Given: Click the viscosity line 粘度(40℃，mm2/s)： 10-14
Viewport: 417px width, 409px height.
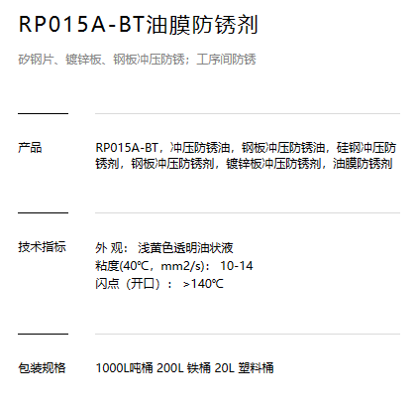Looking at the screenshot, I should click(174, 266).
